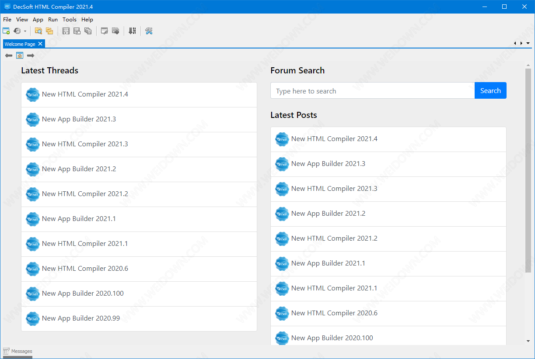Focus the forum search input field
The height and width of the screenshot is (359, 535).
372,90
